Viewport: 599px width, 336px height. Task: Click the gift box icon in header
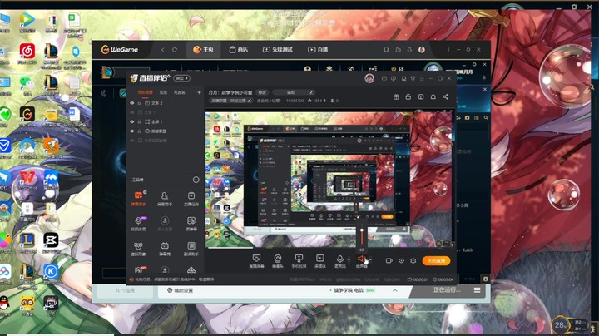tap(396, 97)
